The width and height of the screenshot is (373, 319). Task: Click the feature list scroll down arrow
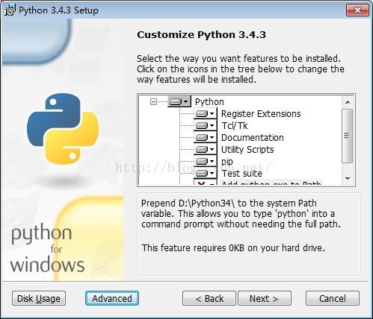point(348,178)
